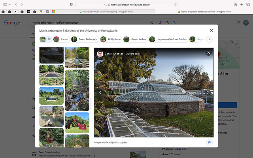
Task: Click the privacy shield icon
Action: click(71, 4)
